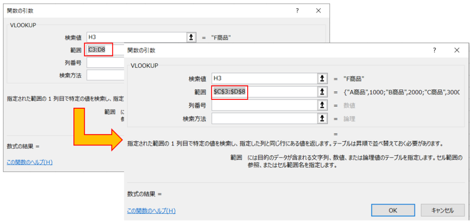Open この関数のヘルプ link in front dialog
This screenshot has width=476, height=223.
pyautogui.click(x=151, y=210)
